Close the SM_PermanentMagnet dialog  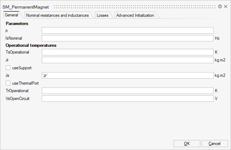tap(226, 7)
